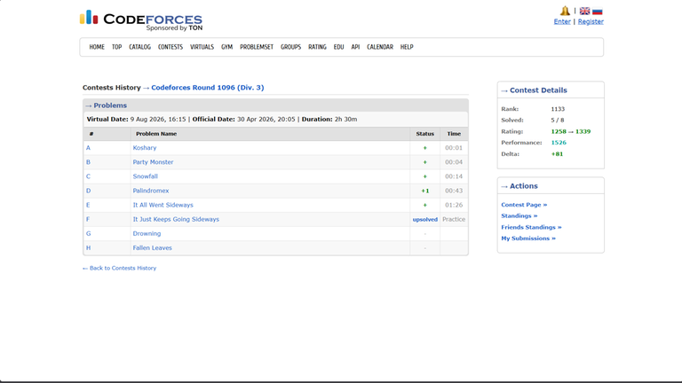Click the Register link
The width and height of the screenshot is (682, 383).
591,21
